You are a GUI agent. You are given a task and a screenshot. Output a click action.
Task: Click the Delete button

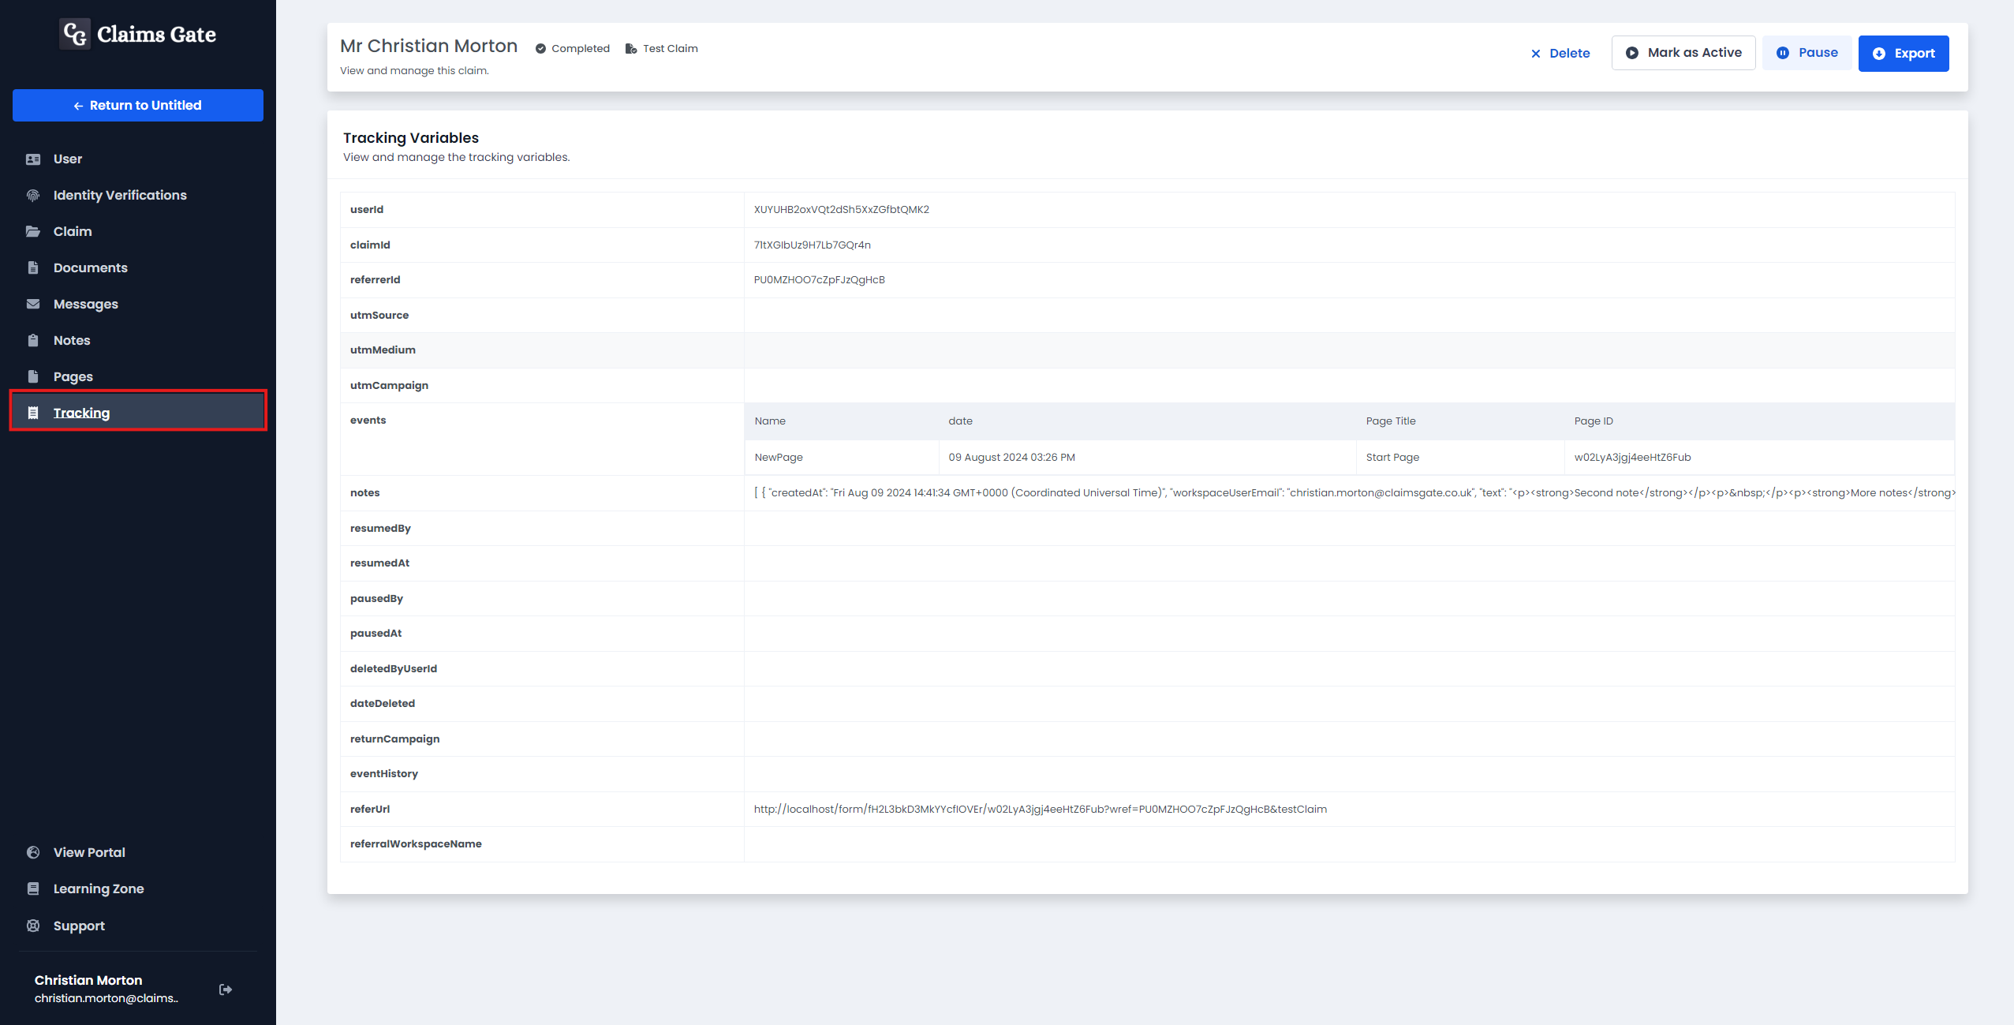(x=1559, y=52)
